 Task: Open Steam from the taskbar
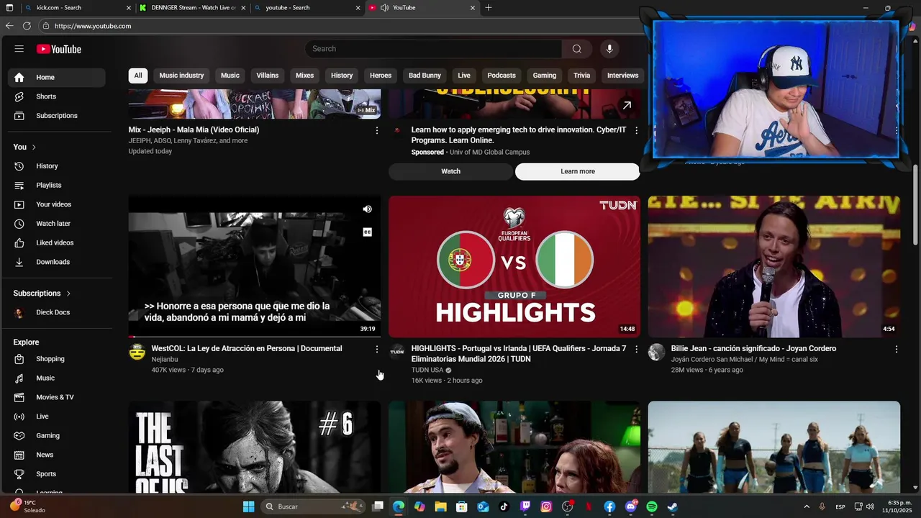(672, 506)
